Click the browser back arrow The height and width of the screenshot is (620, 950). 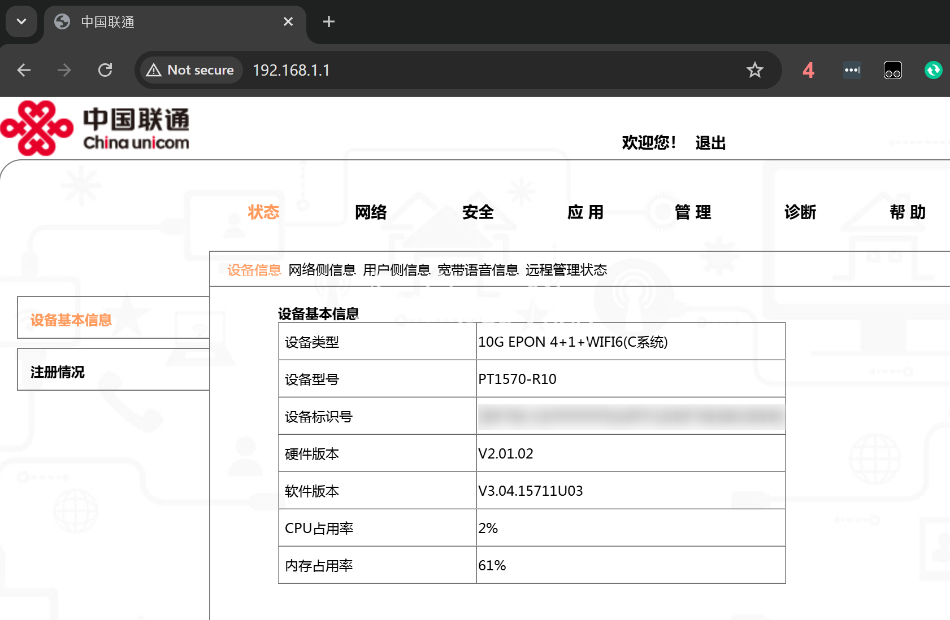coord(24,70)
